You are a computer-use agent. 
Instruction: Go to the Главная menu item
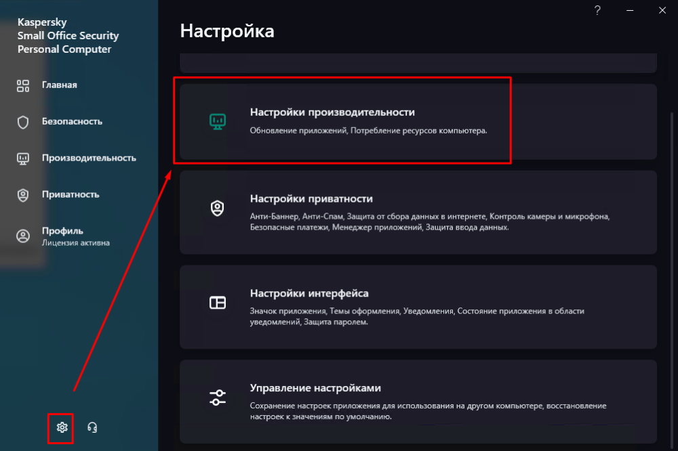(60, 85)
